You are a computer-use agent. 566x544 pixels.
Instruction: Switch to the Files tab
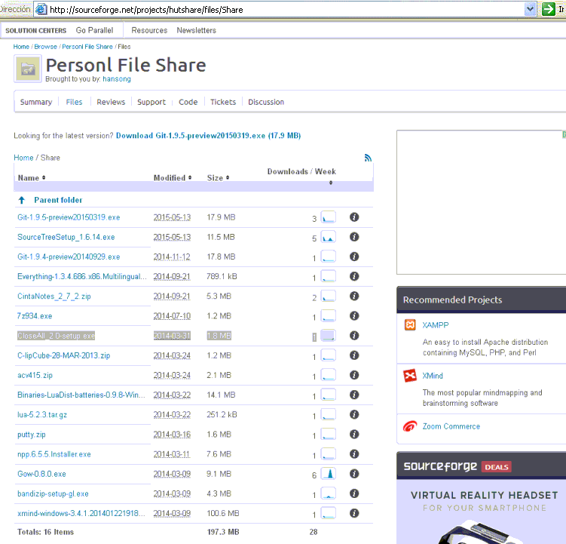pos(74,102)
